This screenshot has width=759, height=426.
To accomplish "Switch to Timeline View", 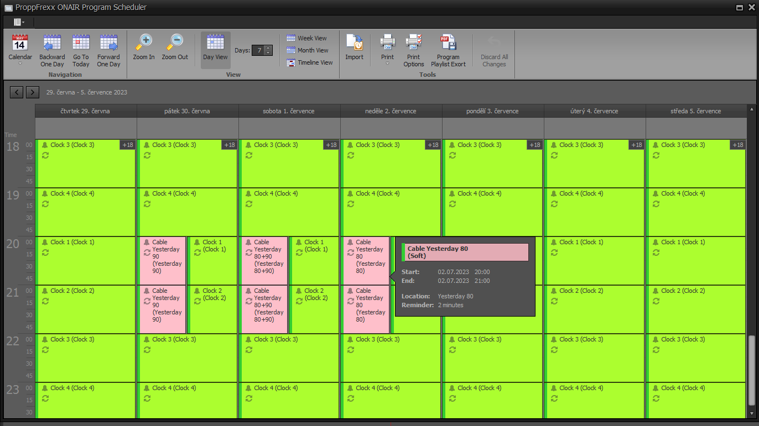I will 310,62.
